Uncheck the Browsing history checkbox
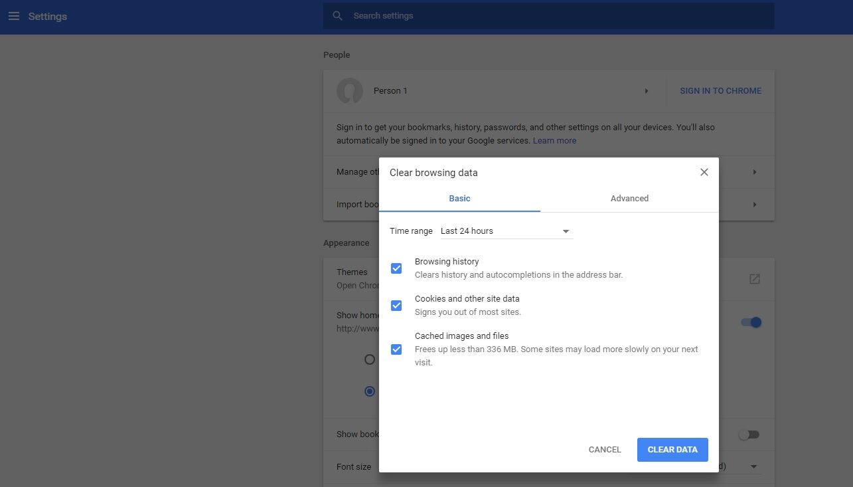The width and height of the screenshot is (853, 487). pos(396,268)
